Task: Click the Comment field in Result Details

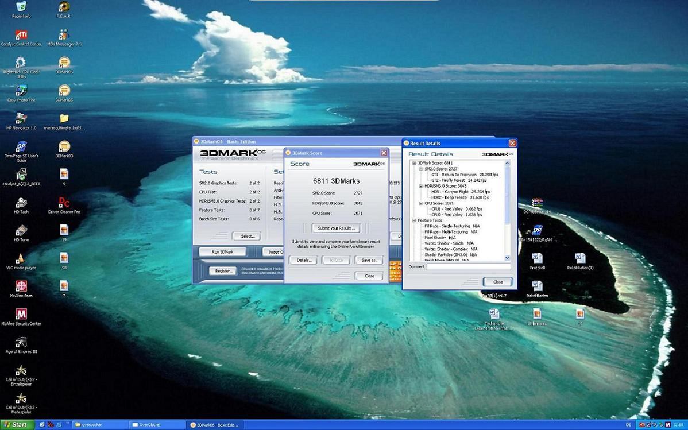Action: 468,266
